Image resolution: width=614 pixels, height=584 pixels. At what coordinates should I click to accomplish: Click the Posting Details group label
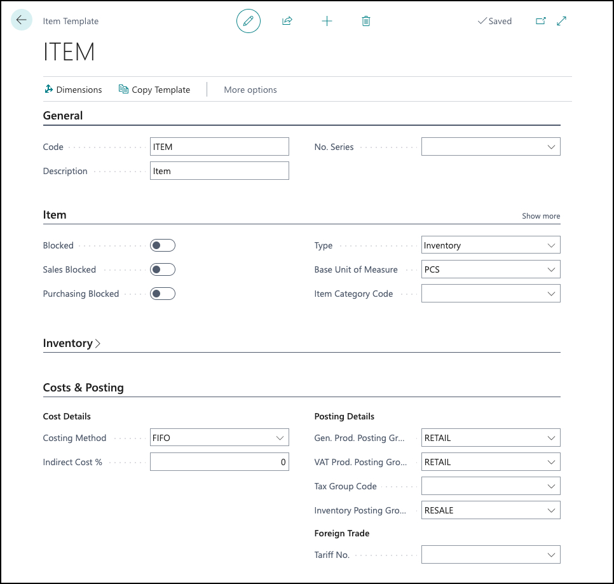(x=345, y=416)
